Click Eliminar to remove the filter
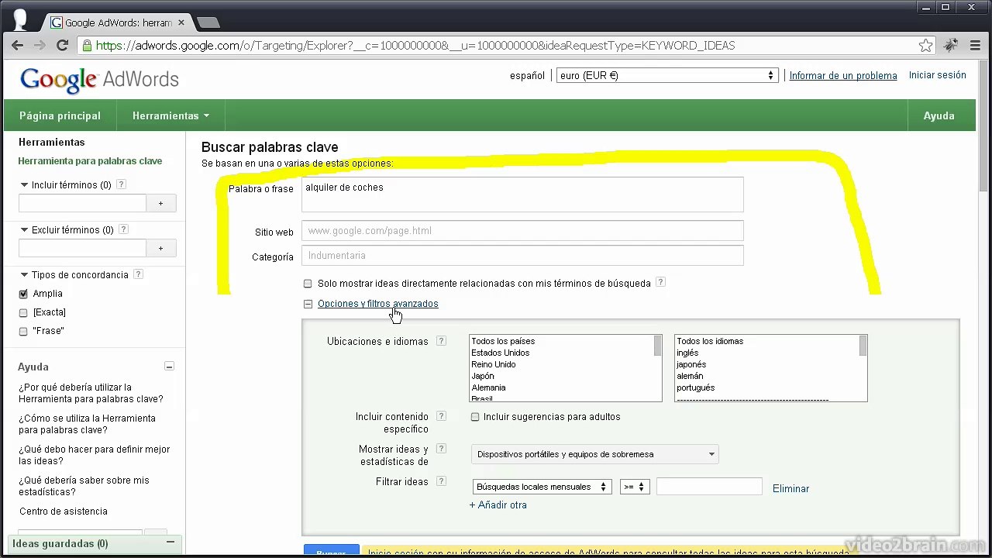The height and width of the screenshot is (558, 992). (790, 488)
